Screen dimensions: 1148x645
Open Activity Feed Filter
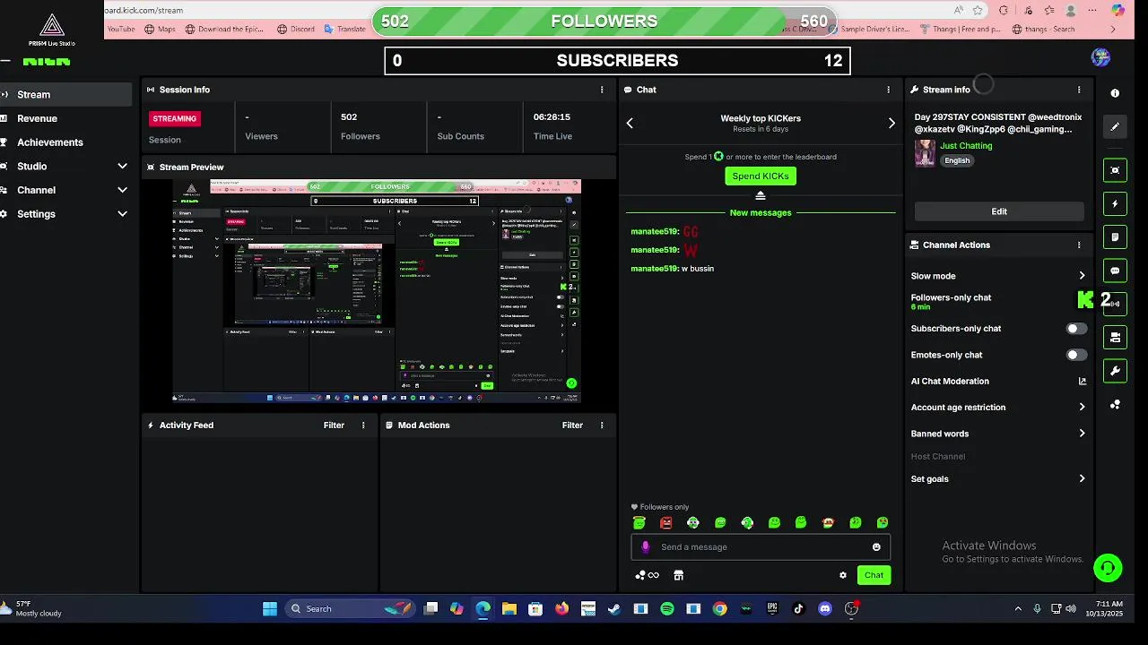334,426
